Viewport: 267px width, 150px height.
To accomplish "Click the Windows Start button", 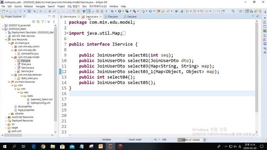I will tap(5, 146).
